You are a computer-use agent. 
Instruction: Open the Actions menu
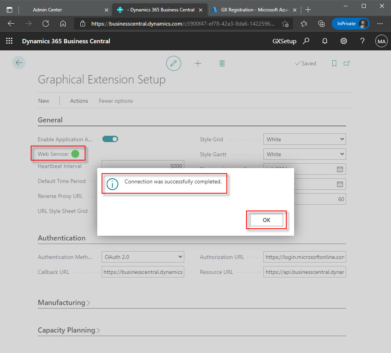pos(79,101)
